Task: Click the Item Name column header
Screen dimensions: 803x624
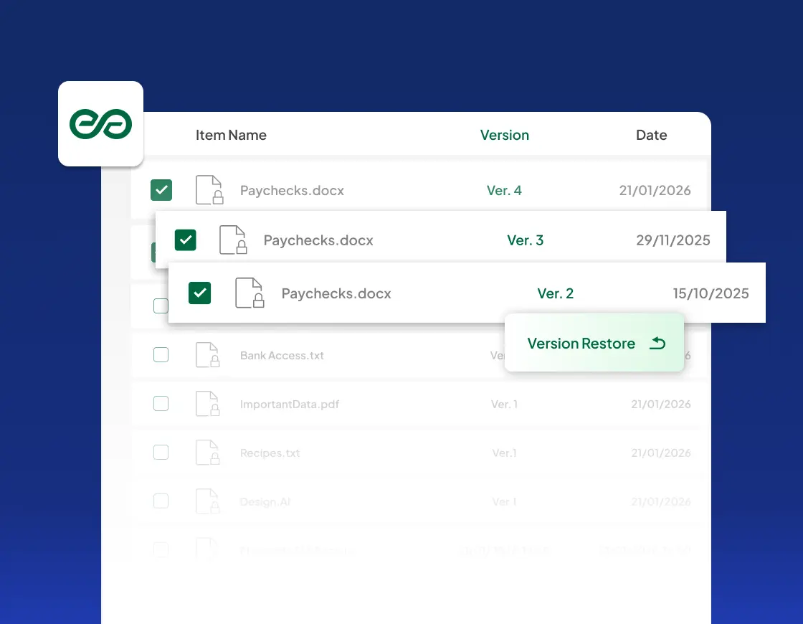Action: (231, 135)
